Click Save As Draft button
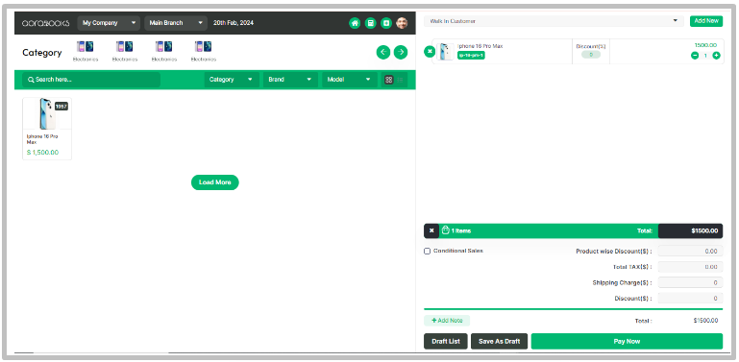This screenshot has height=362, width=739. tap(499, 341)
